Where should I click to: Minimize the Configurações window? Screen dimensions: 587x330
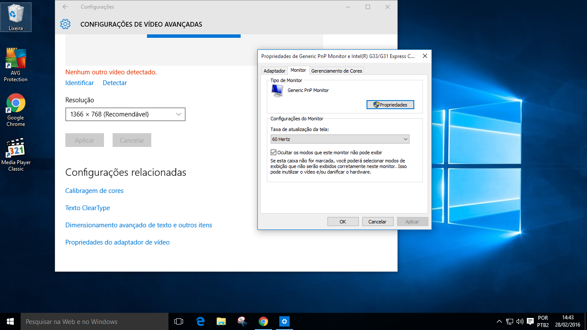[x=348, y=7]
